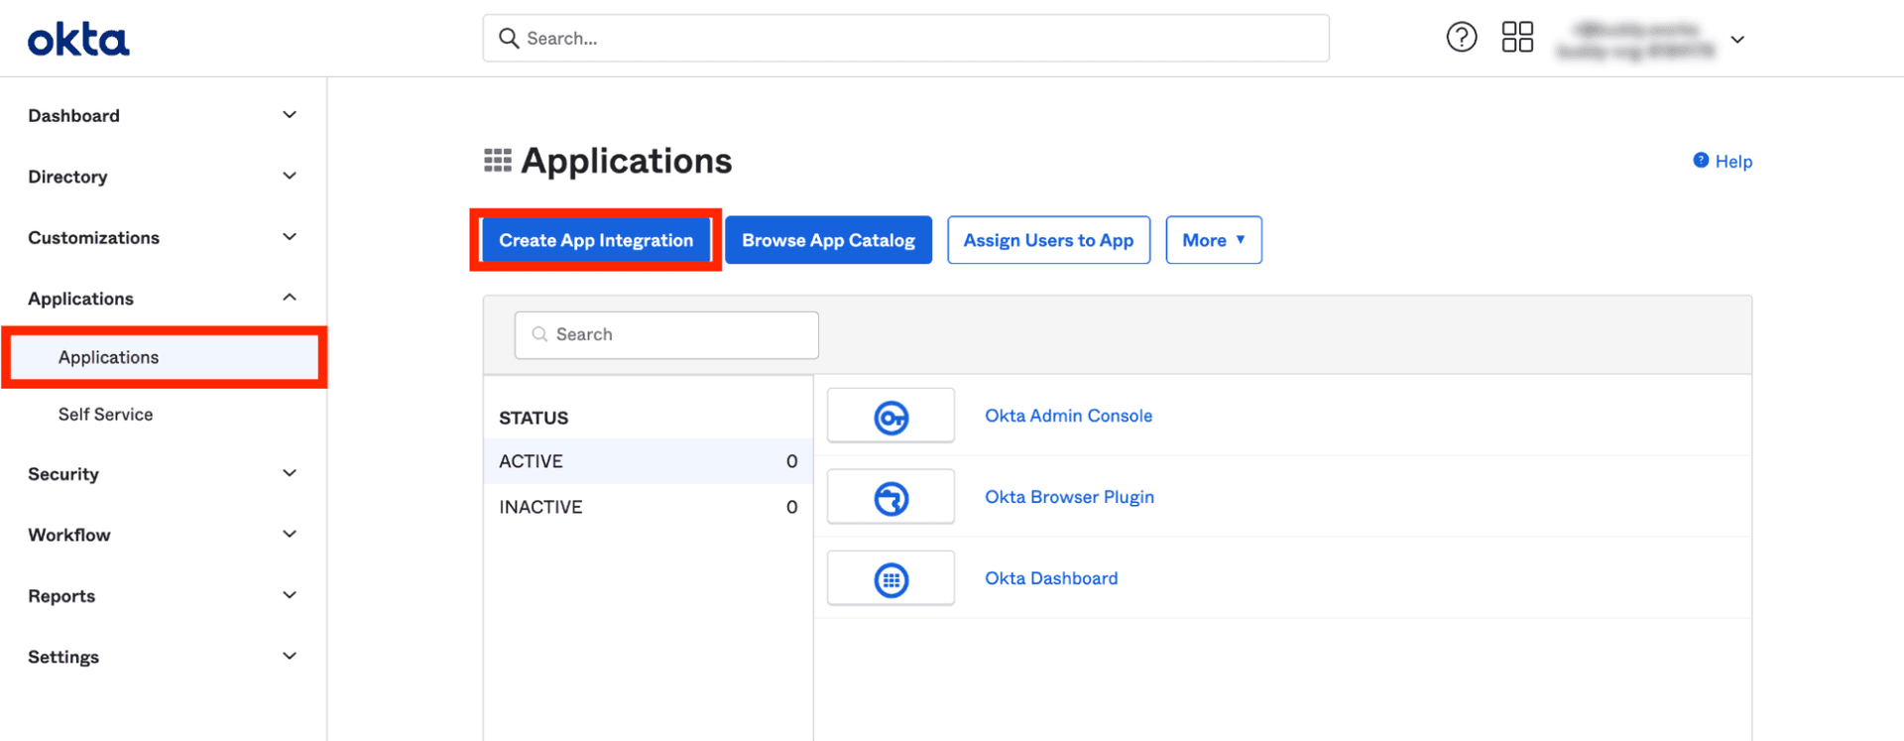This screenshot has width=1904, height=741.
Task: Click the magnifier icon in top search bar
Action: (509, 39)
